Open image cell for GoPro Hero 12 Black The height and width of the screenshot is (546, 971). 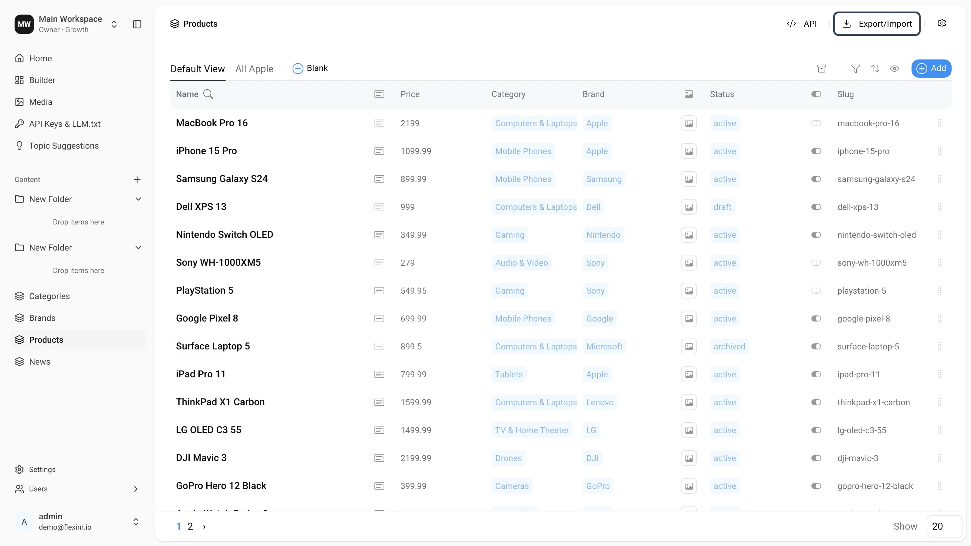coord(689,486)
